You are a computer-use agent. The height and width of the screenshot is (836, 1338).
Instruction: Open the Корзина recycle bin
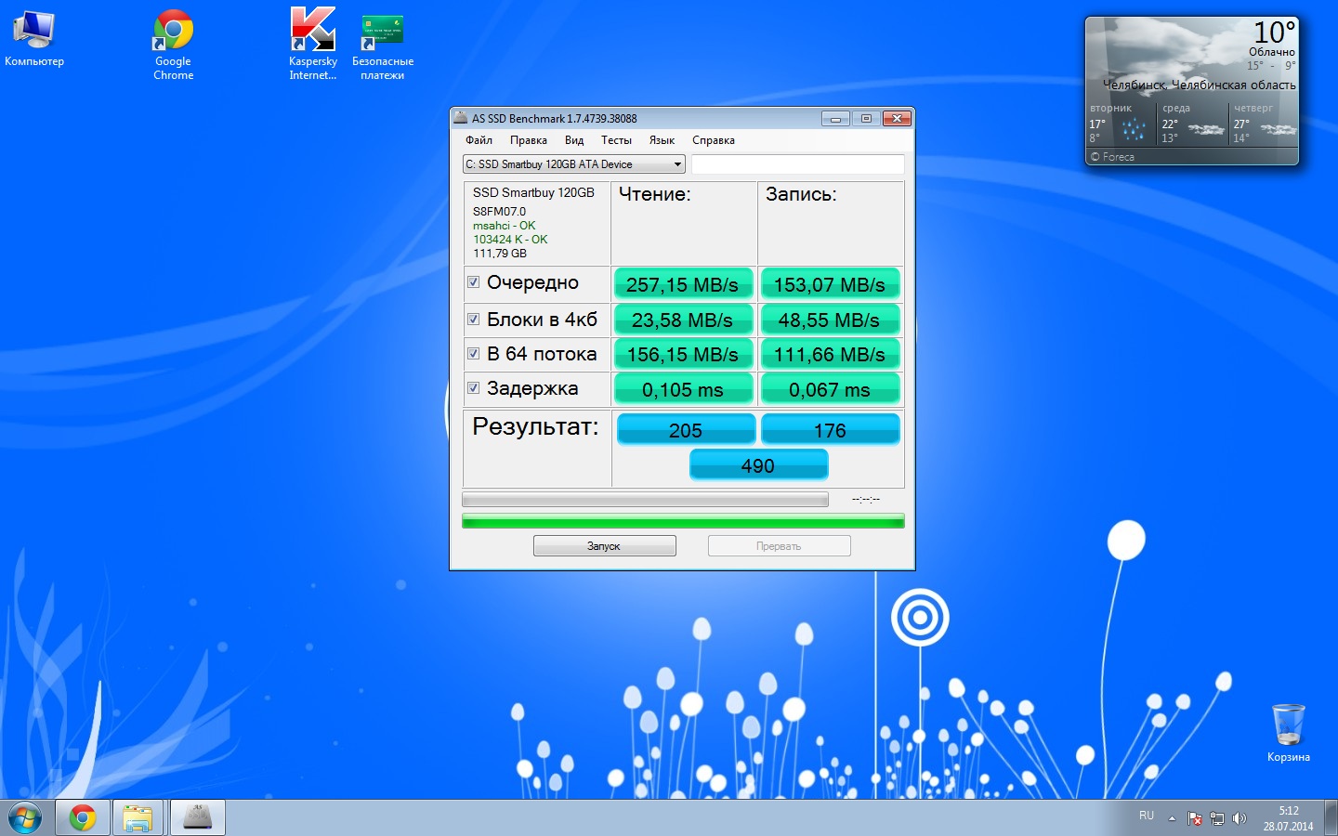(x=1289, y=733)
